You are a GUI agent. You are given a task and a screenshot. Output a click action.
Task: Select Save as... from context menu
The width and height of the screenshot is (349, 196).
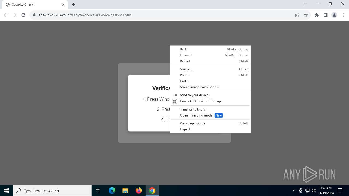210,69
